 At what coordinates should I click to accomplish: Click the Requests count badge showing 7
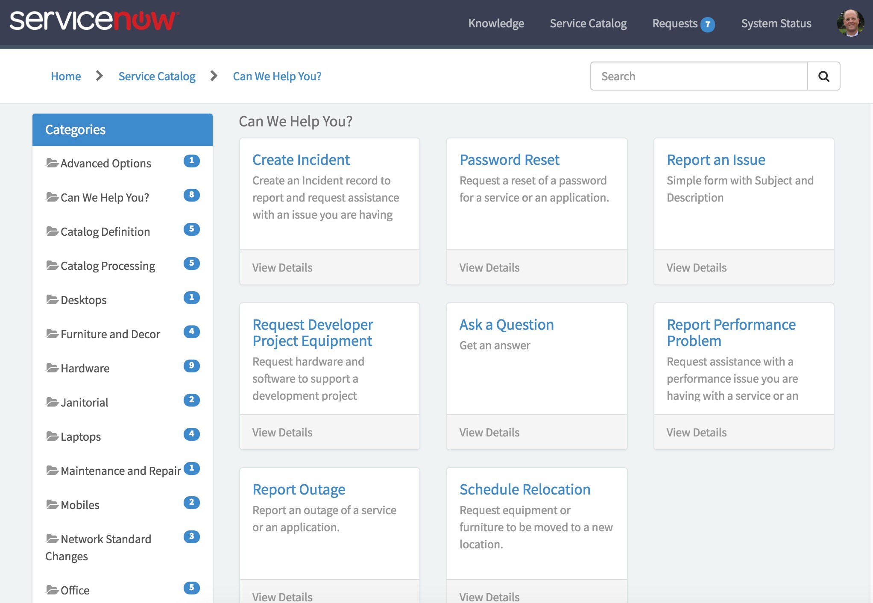707,24
